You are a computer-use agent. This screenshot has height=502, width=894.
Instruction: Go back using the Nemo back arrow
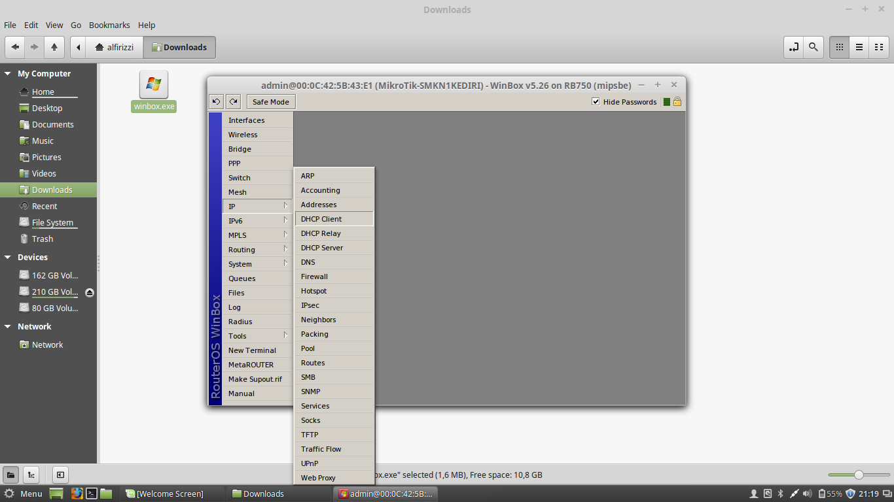tap(15, 47)
